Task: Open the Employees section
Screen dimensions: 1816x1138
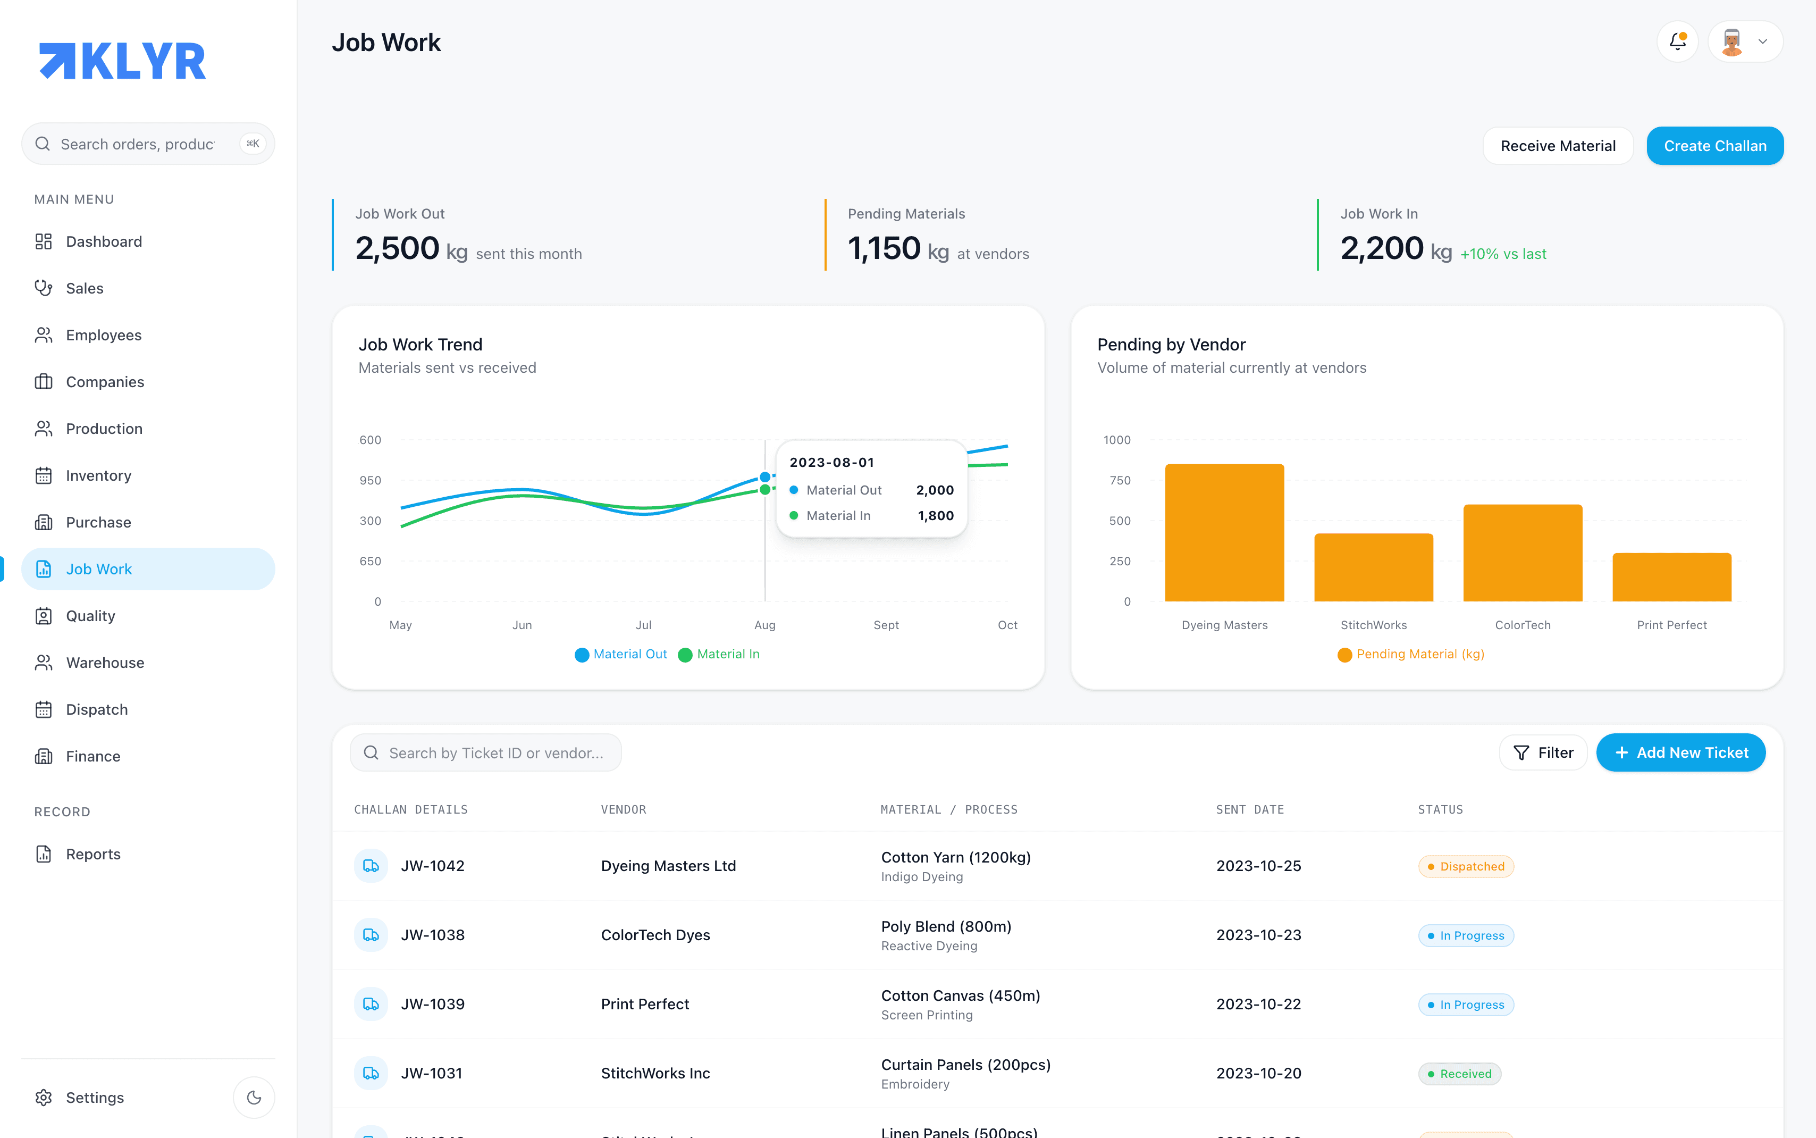Action: [148, 335]
